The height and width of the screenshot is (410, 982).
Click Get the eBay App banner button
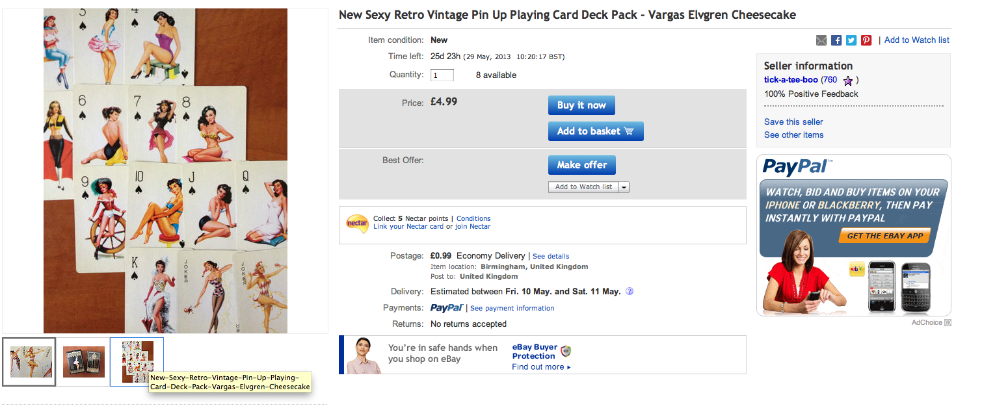(884, 236)
